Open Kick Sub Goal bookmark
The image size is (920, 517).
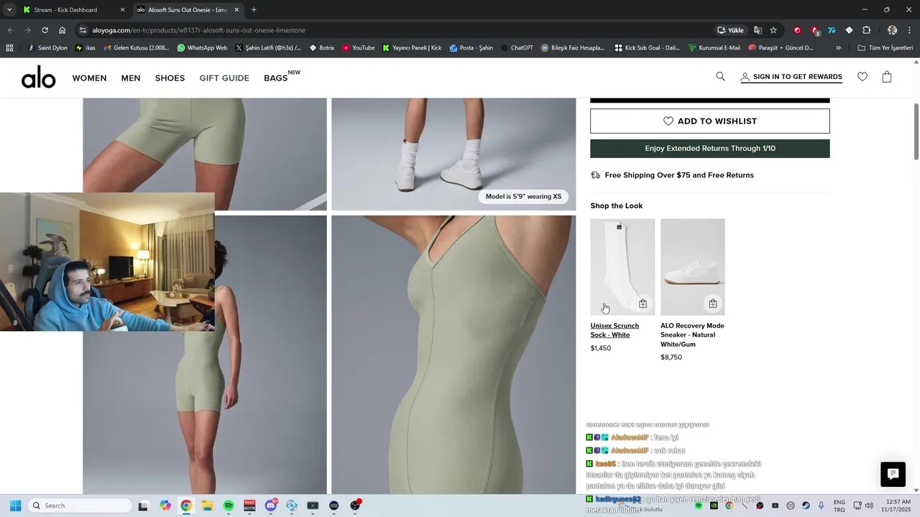tap(647, 48)
